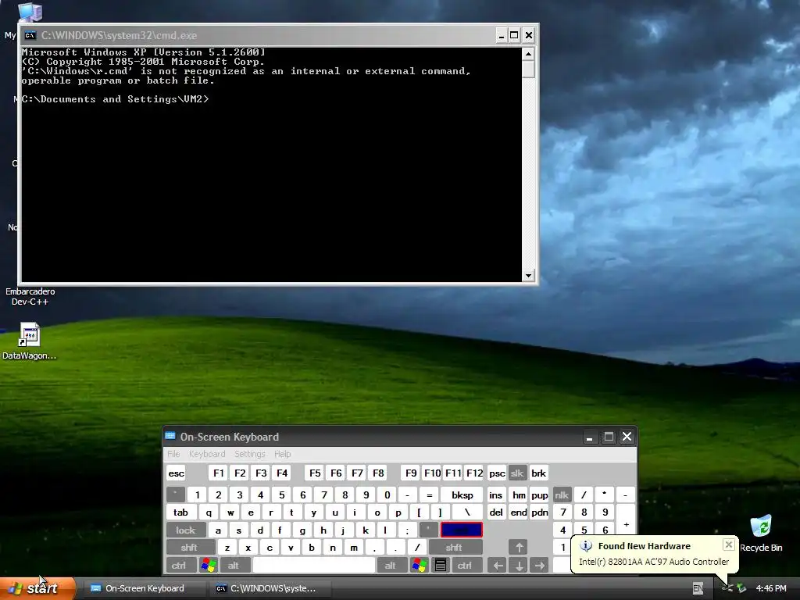800x600 pixels.
Task: Toggle the slk scroll lock key
Action: point(517,473)
